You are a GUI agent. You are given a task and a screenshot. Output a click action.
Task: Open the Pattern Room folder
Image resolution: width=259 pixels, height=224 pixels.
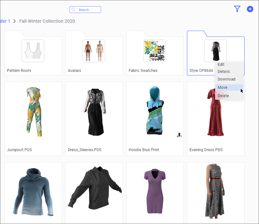pyautogui.click(x=33, y=53)
